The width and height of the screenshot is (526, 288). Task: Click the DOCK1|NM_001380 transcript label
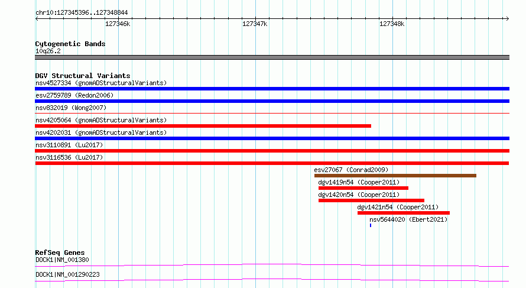coord(62,260)
